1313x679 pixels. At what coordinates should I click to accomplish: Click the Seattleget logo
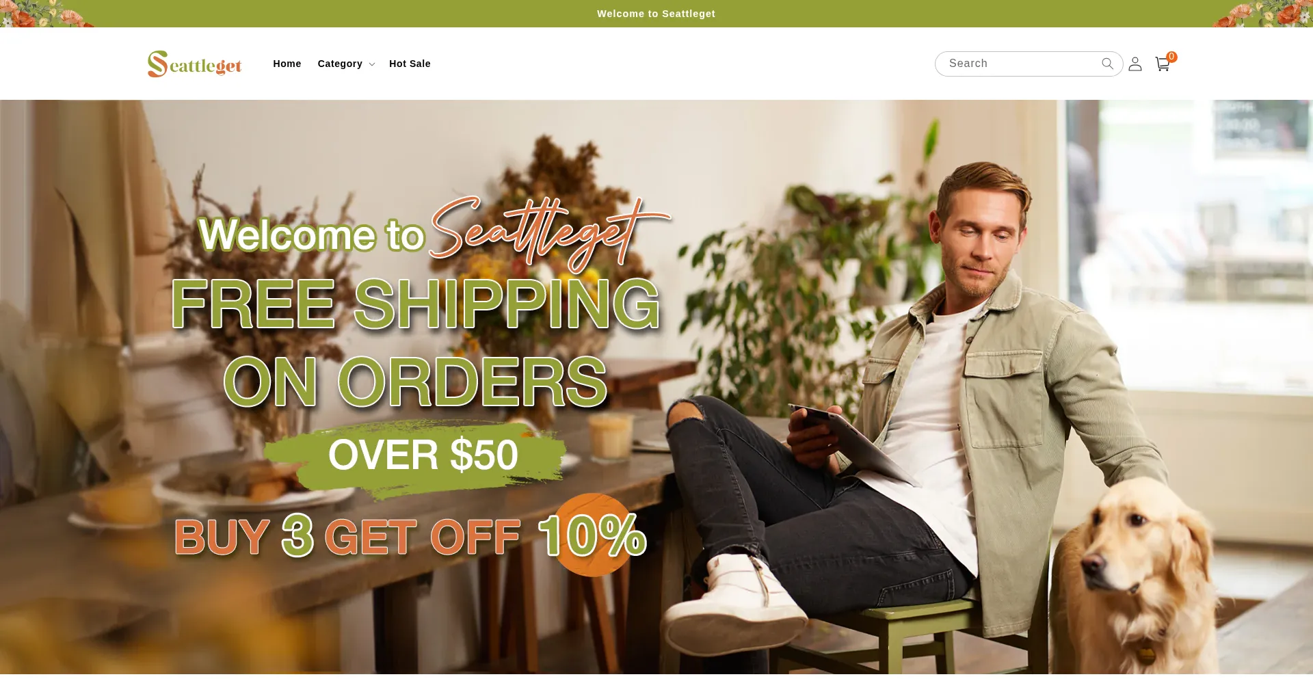point(195,64)
